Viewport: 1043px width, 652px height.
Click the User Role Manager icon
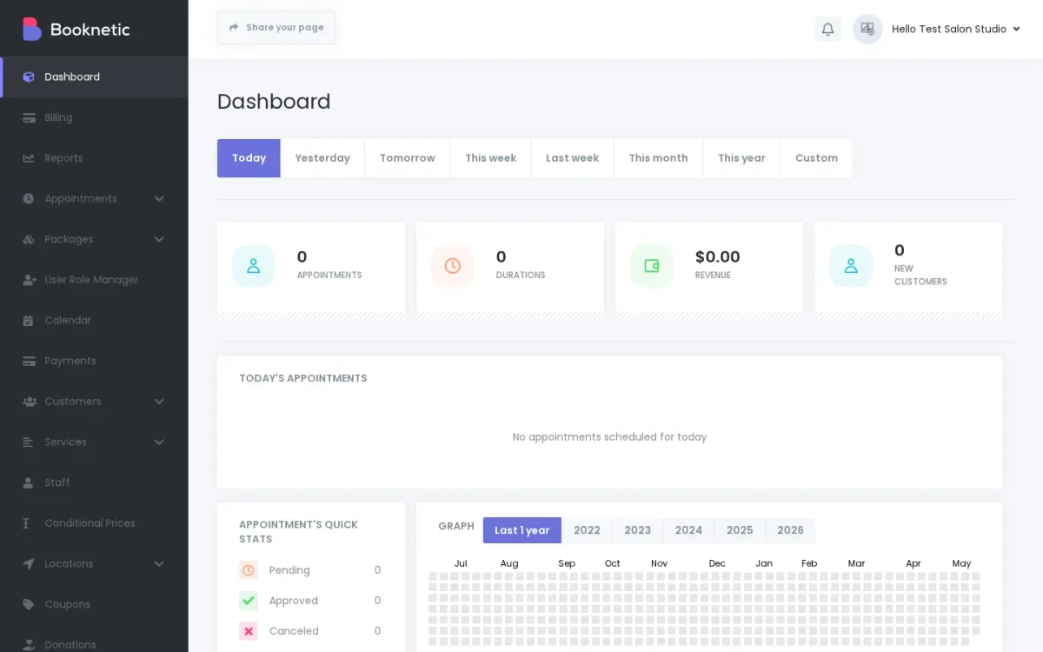pos(29,280)
